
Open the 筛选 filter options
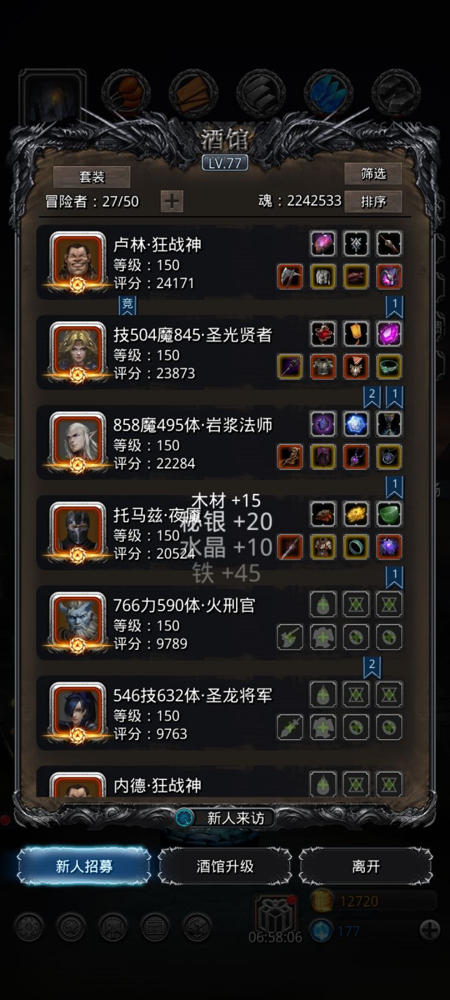tap(373, 173)
